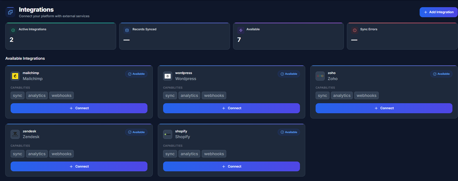The width and height of the screenshot is (458, 181).
Task: Click the Records Synced database icon
Action: tap(127, 30)
